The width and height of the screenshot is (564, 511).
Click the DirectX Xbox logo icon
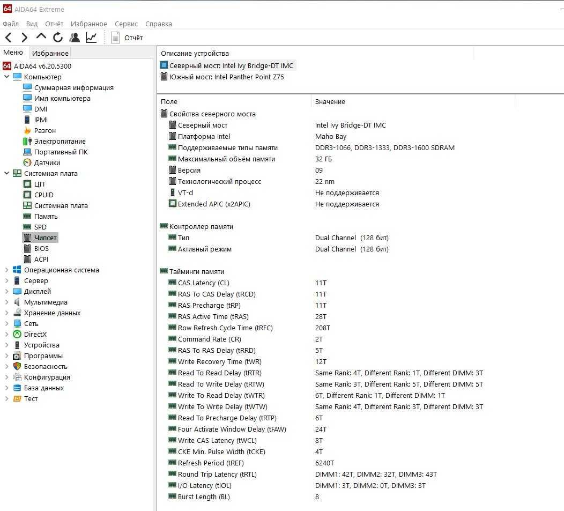point(17,334)
